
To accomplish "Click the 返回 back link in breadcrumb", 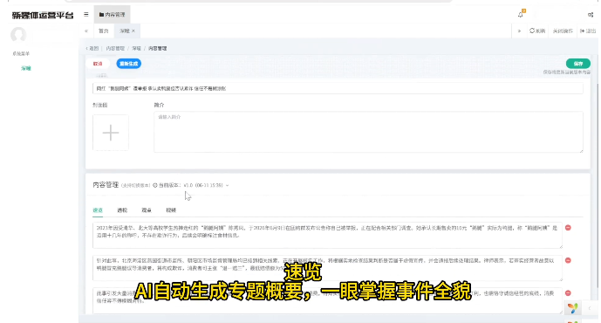I will click(92, 49).
